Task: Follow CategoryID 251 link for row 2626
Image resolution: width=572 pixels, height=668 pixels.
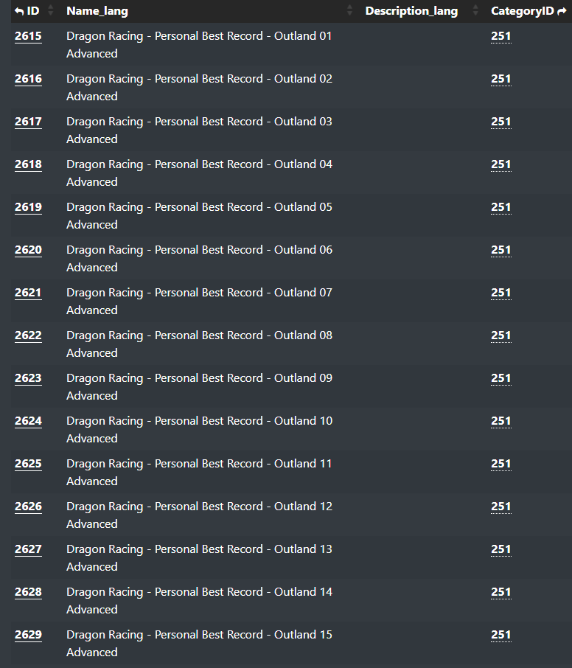Action: click(x=501, y=507)
